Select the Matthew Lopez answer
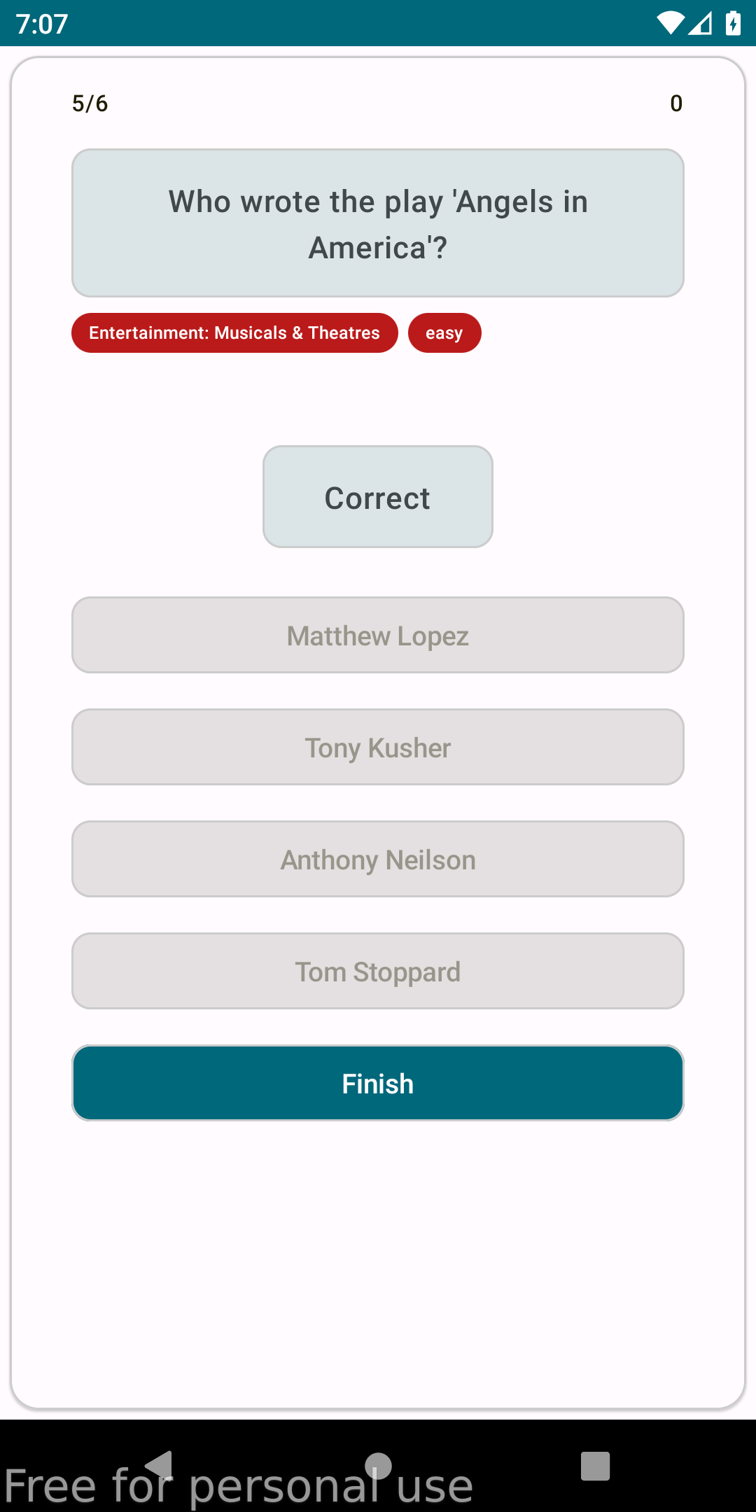756x1512 pixels. (x=378, y=636)
